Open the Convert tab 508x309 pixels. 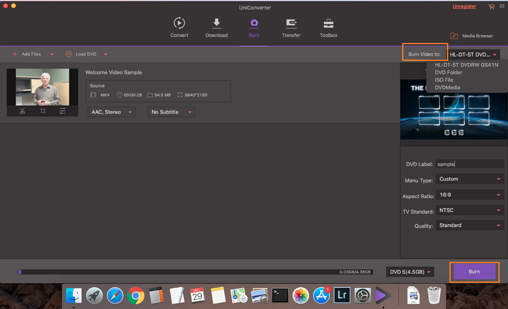point(179,27)
